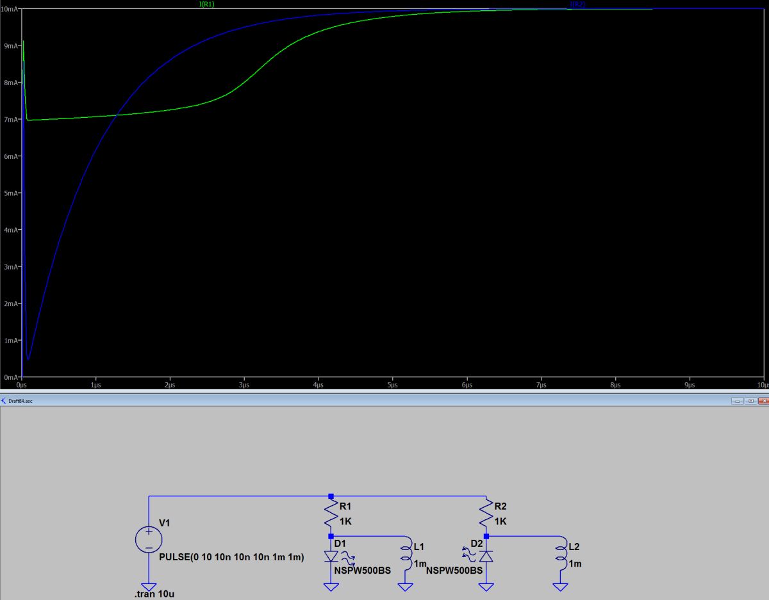Click the 9µs x-axis label
The image size is (769, 600).
690,385
